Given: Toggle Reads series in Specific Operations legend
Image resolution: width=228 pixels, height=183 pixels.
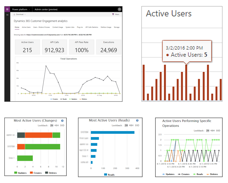Looking at the screenshot, I should 198,174.
